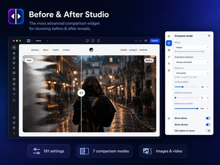Screen dimensions: 220x165
Task: Toggle the Show labels switch
Action: click(208, 118)
